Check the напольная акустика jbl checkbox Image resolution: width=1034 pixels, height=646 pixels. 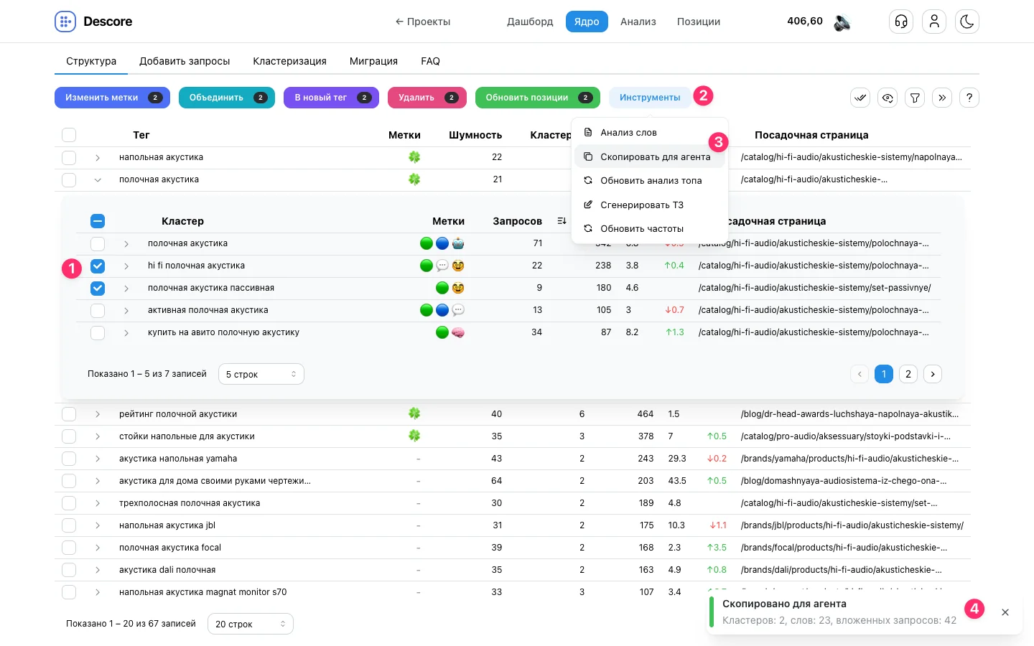pyautogui.click(x=69, y=525)
